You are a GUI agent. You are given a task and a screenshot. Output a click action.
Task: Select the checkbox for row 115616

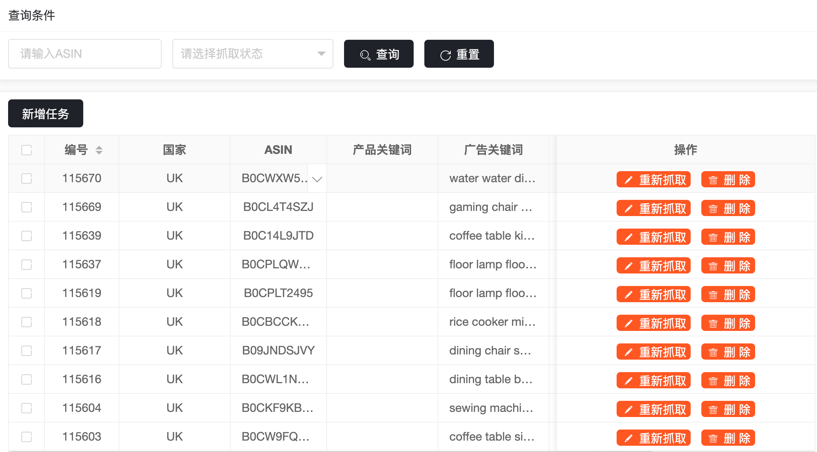(27, 379)
